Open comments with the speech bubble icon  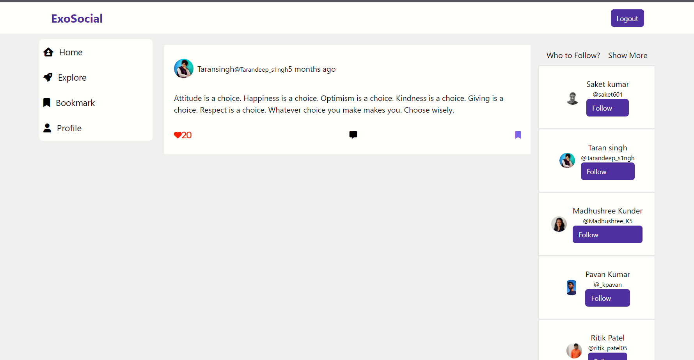tap(353, 135)
